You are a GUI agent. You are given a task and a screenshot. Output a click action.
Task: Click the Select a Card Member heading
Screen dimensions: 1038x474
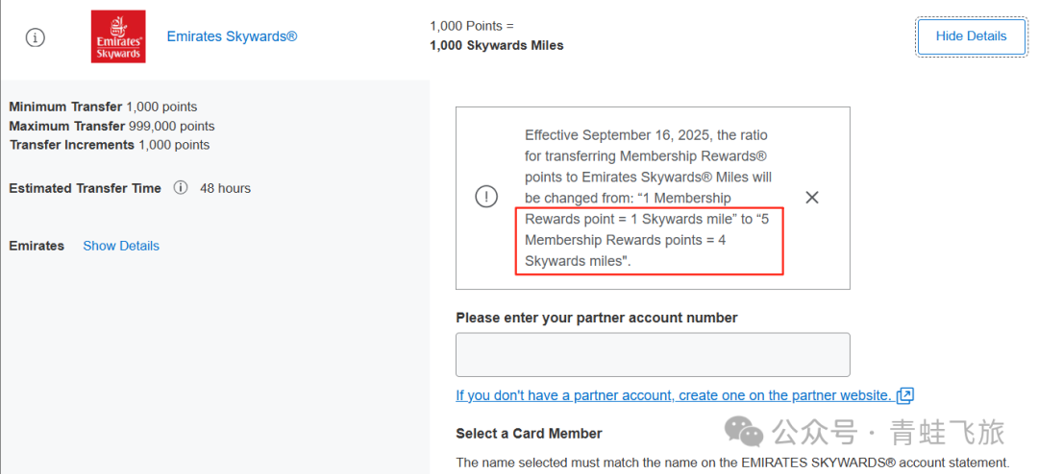pos(529,434)
